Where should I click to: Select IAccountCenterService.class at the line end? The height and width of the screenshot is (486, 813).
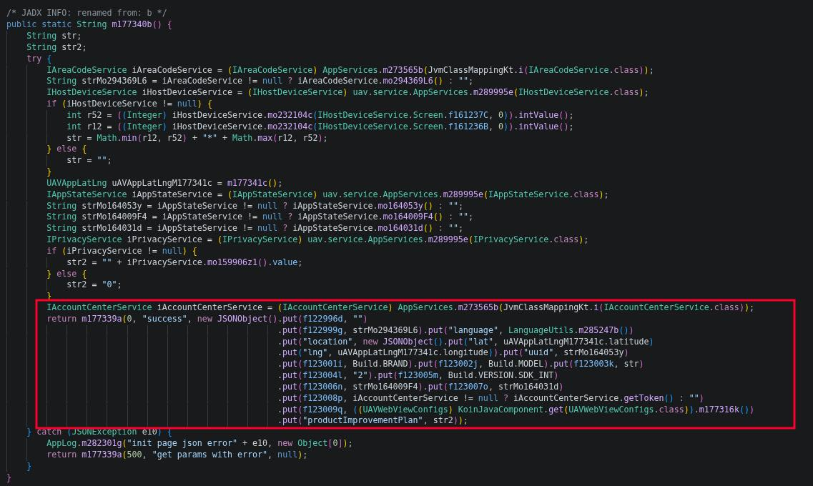671,307
